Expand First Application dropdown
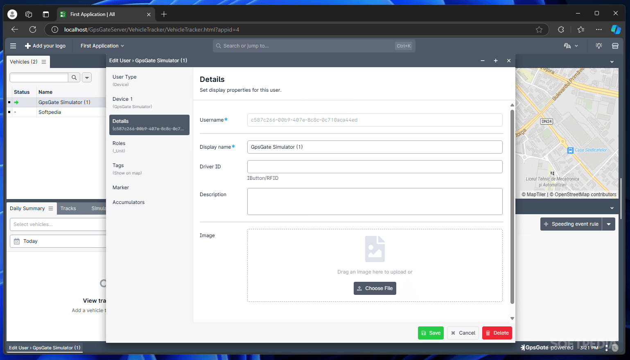The height and width of the screenshot is (360, 630). (x=102, y=46)
